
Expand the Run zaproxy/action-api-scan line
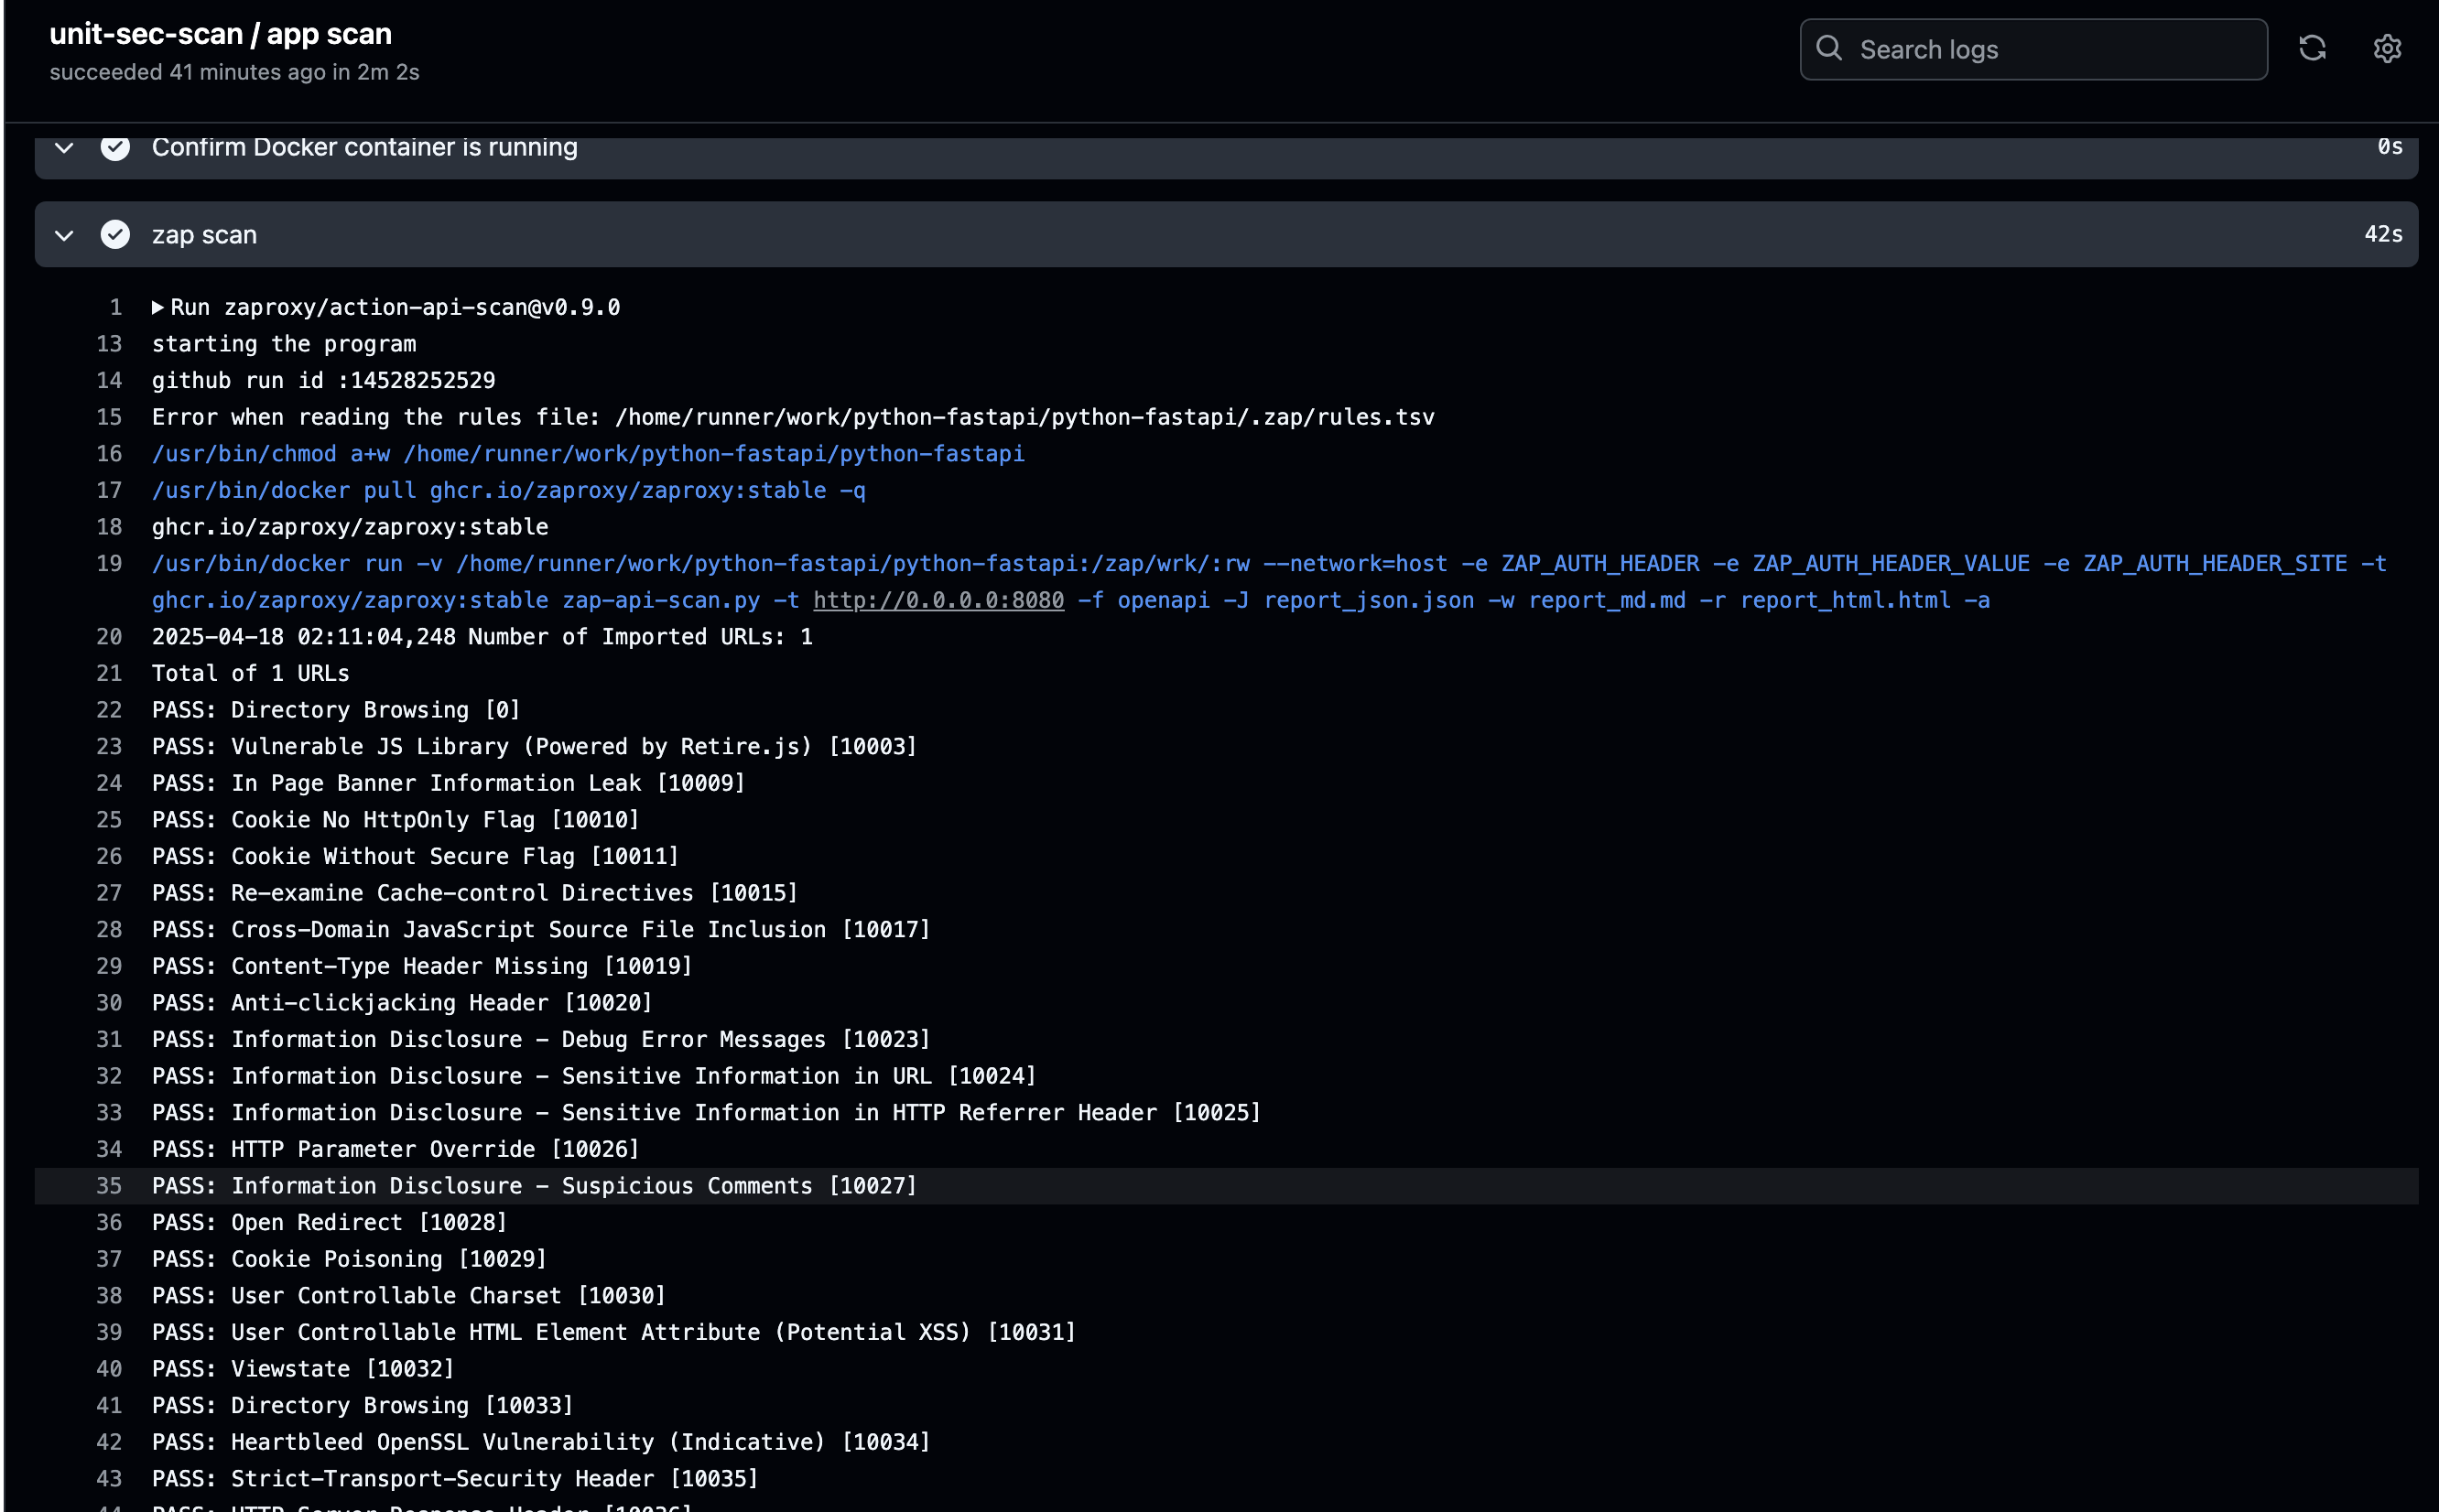point(157,307)
